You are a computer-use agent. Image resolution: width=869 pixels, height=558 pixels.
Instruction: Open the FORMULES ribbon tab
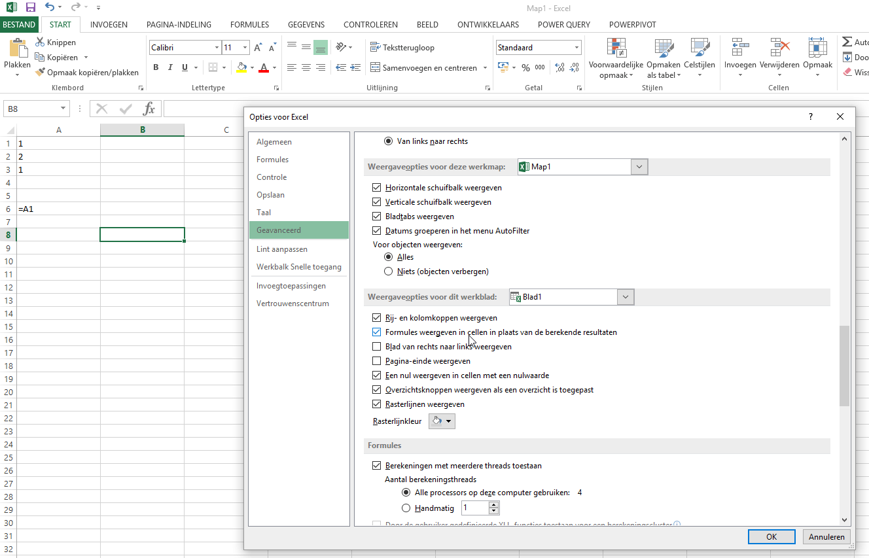click(249, 25)
